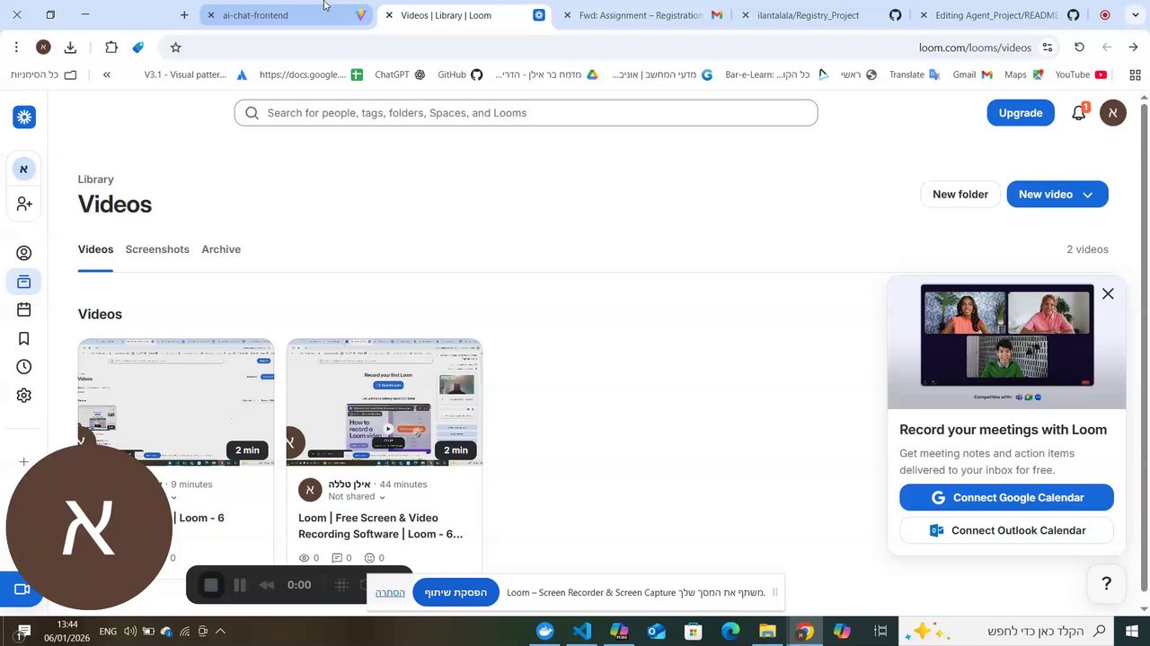Screen dimensions: 1150x646
Task: Open the browser tab search dropdown
Action: [1136, 15]
